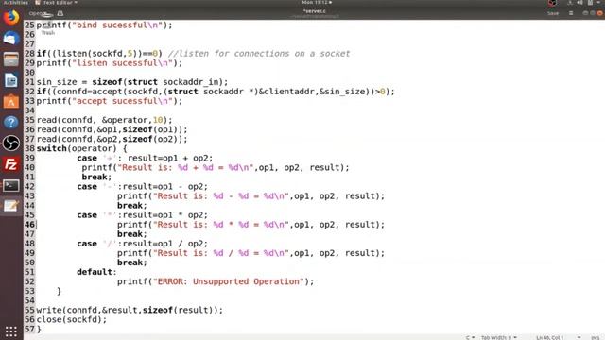Open the Ln 46, Col 1 position dropdown
The image size is (605, 340).
point(558,337)
